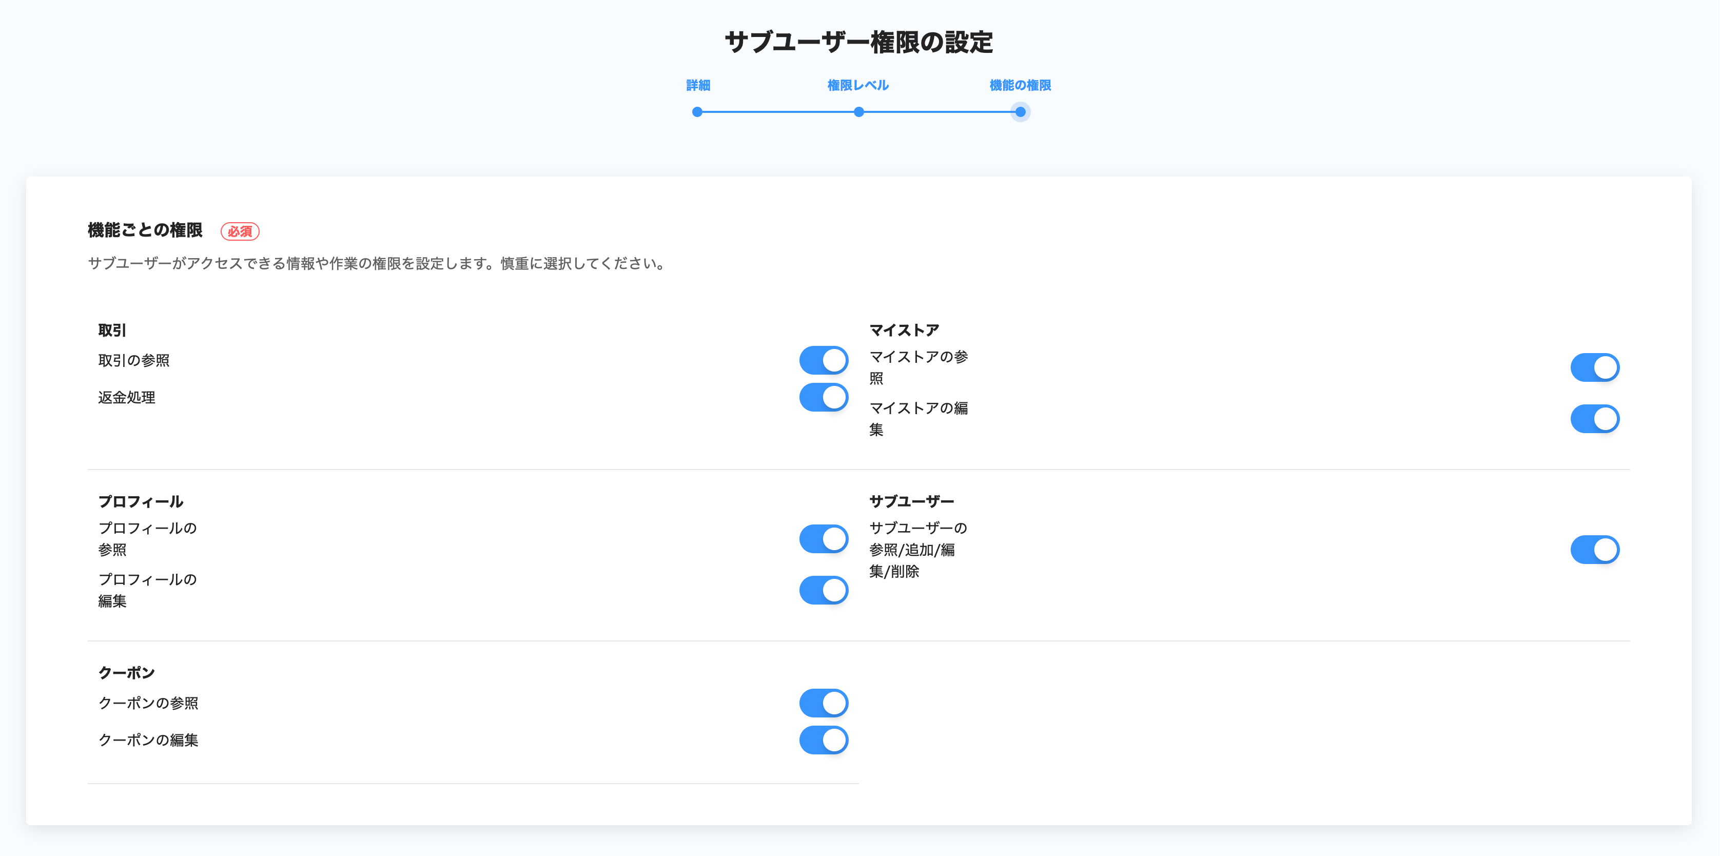
Task: Click the red 必須 badge
Action: click(x=240, y=231)
